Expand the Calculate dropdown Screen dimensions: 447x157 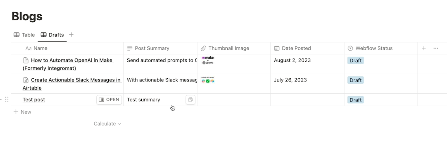tap(107, 124)
